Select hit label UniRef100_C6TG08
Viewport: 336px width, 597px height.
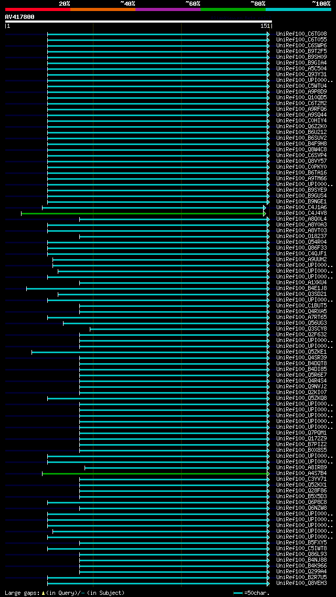coord(301,34)
